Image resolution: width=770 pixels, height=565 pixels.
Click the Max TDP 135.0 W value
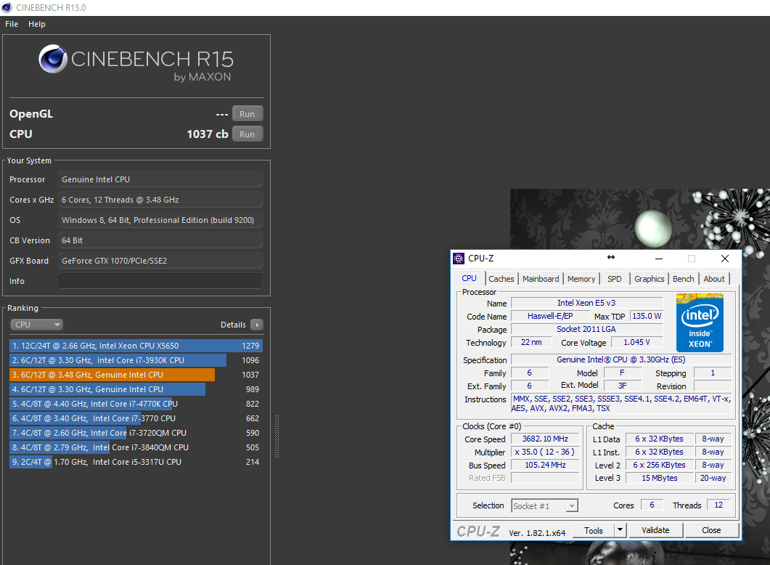coord(646,317)
